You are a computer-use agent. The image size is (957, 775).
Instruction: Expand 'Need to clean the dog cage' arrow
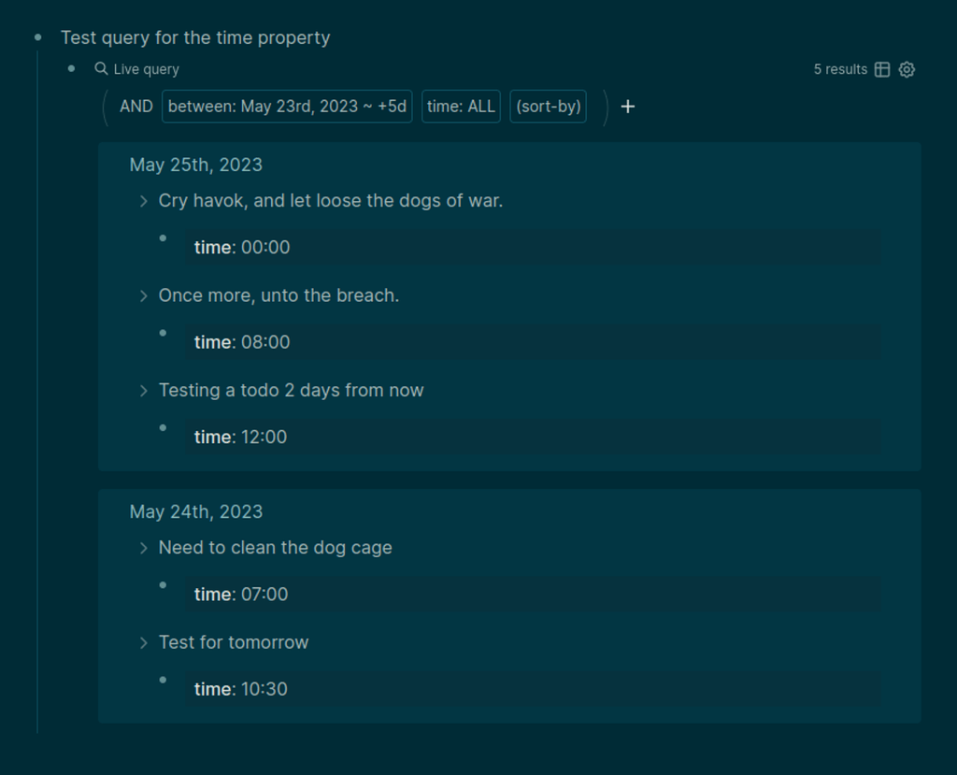point(144,548)
